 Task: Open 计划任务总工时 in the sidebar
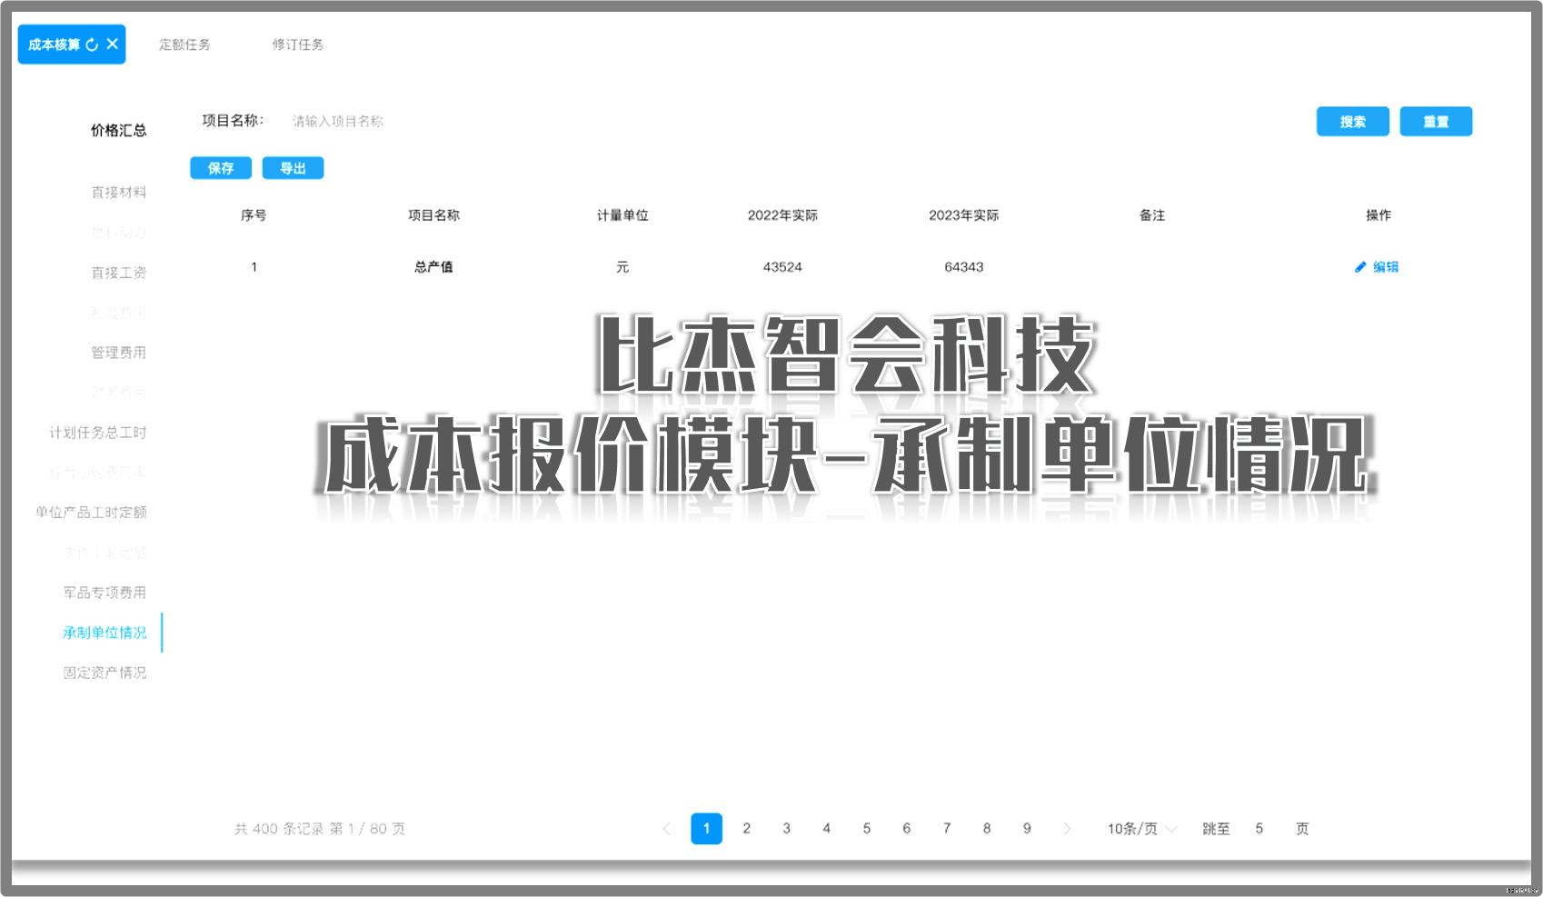click(x=97, y=433)
